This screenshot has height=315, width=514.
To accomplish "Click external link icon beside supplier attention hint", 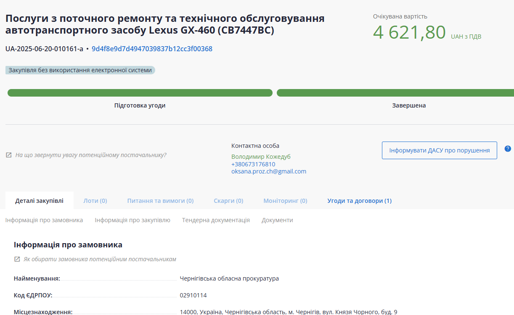I will (x=9, y=155).
